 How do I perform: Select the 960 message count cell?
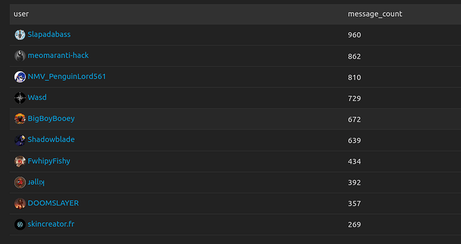click(x=354, y=35)
